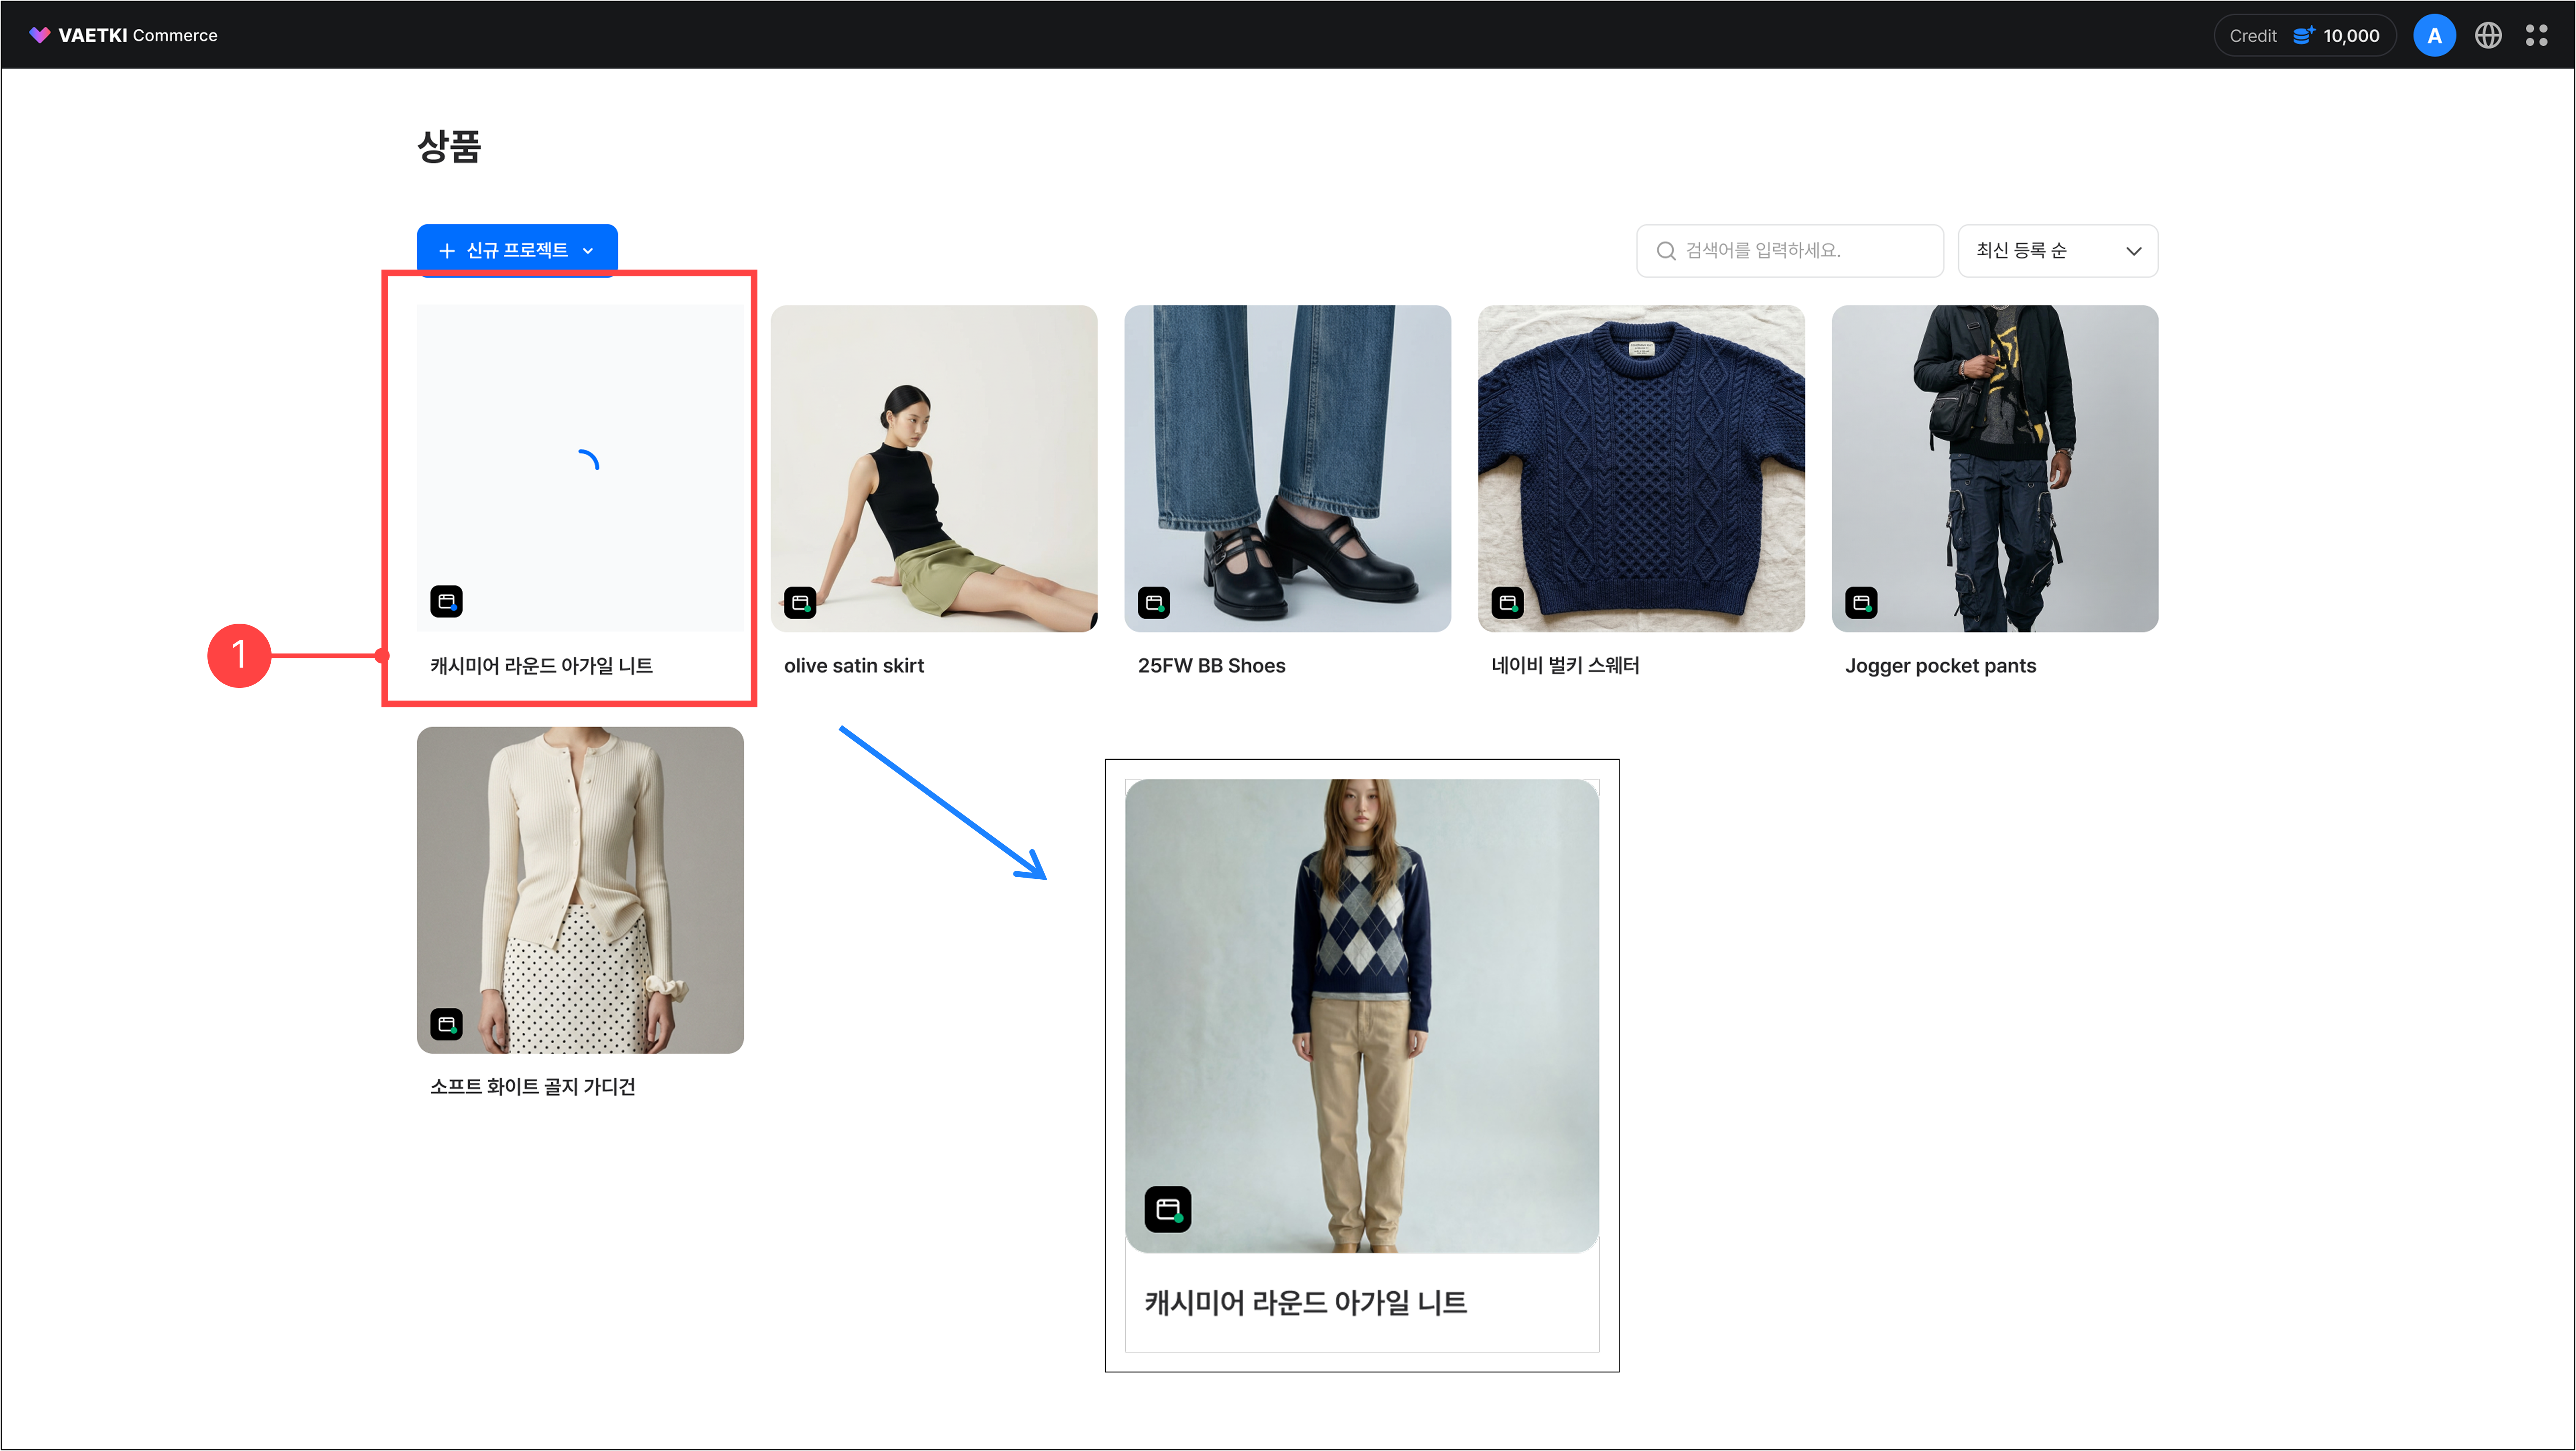The height and width of the screenshot is (1451, 2576).
Task: Click the project badge icon on 네이비 벌키 스웨터
Action: click(x=1508, y=602)
